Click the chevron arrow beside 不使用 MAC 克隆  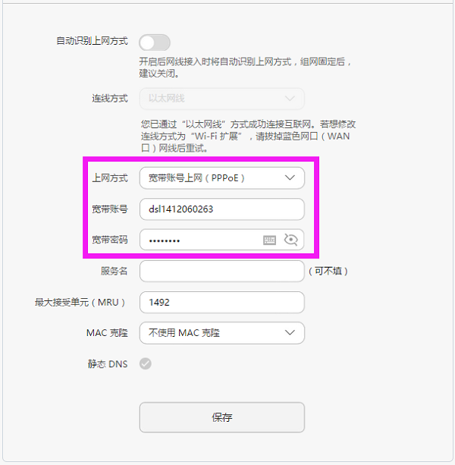tap(290, 333)
